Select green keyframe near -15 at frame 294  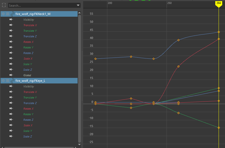tap(219, 128)
